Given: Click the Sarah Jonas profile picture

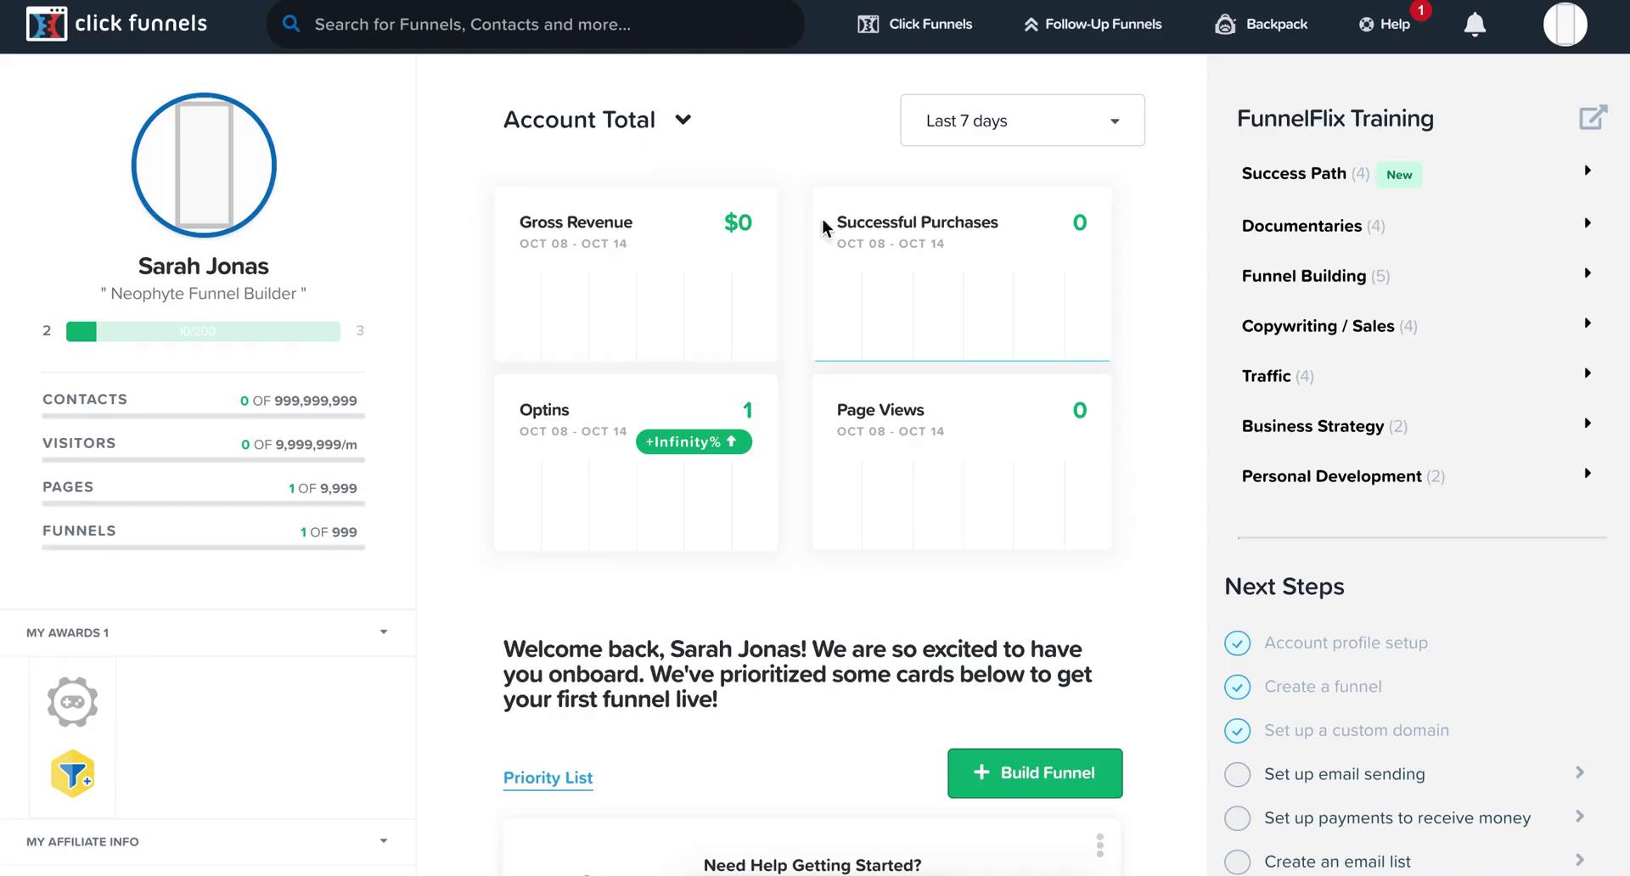Looking at the screenshot, I should 204,165.
